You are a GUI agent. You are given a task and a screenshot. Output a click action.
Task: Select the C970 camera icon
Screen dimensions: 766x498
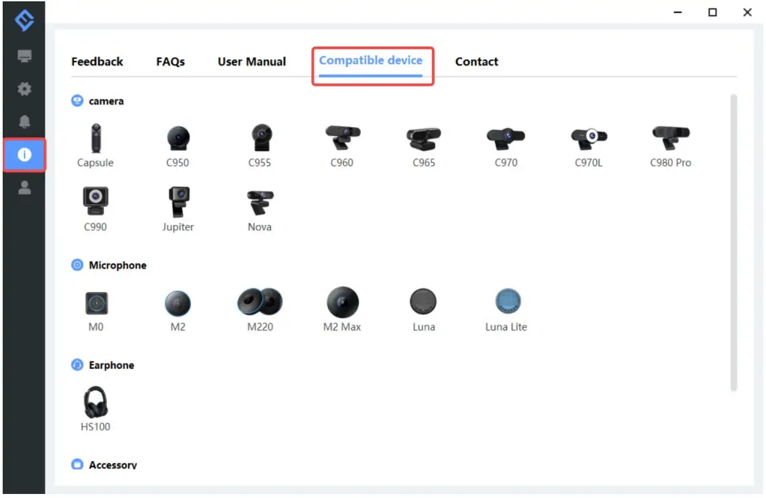[506, 139]
